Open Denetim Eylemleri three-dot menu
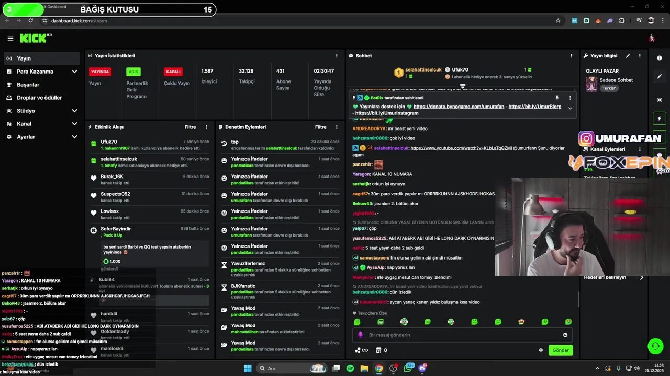Viewport: 670px width, 376px height. (337, 127)
